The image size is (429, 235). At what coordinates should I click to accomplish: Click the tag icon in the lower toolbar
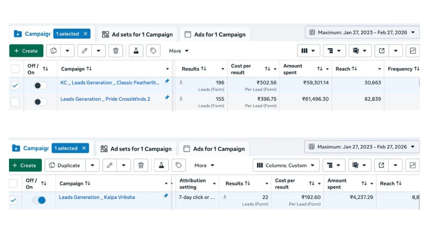click(x=178, y=165)
